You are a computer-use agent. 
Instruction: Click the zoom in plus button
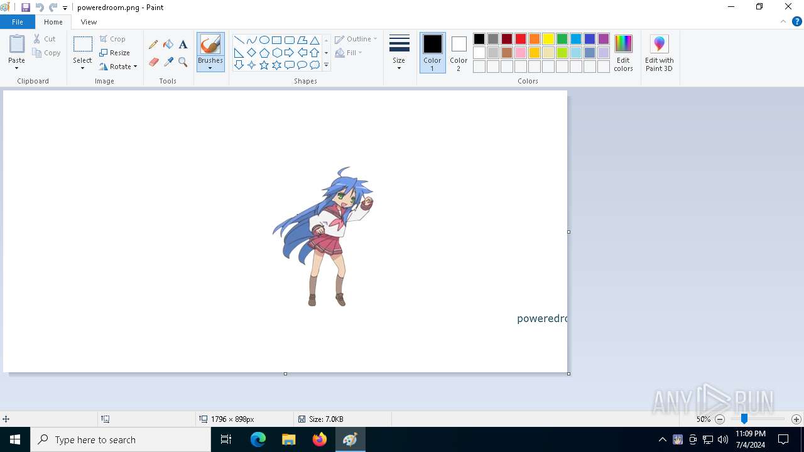click(x=796, y=419)
